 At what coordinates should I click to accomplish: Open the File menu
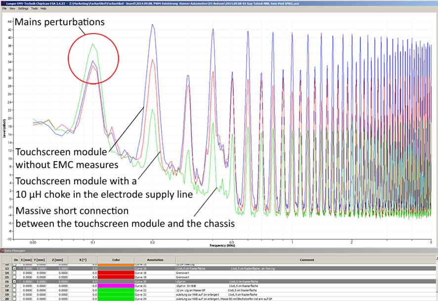[4, 8]
